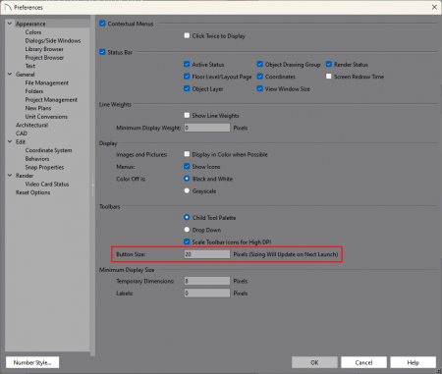The width and height of the screenshot is (442, 374).
Task: Open Architectural preferences page
Action: coord(31,125)
